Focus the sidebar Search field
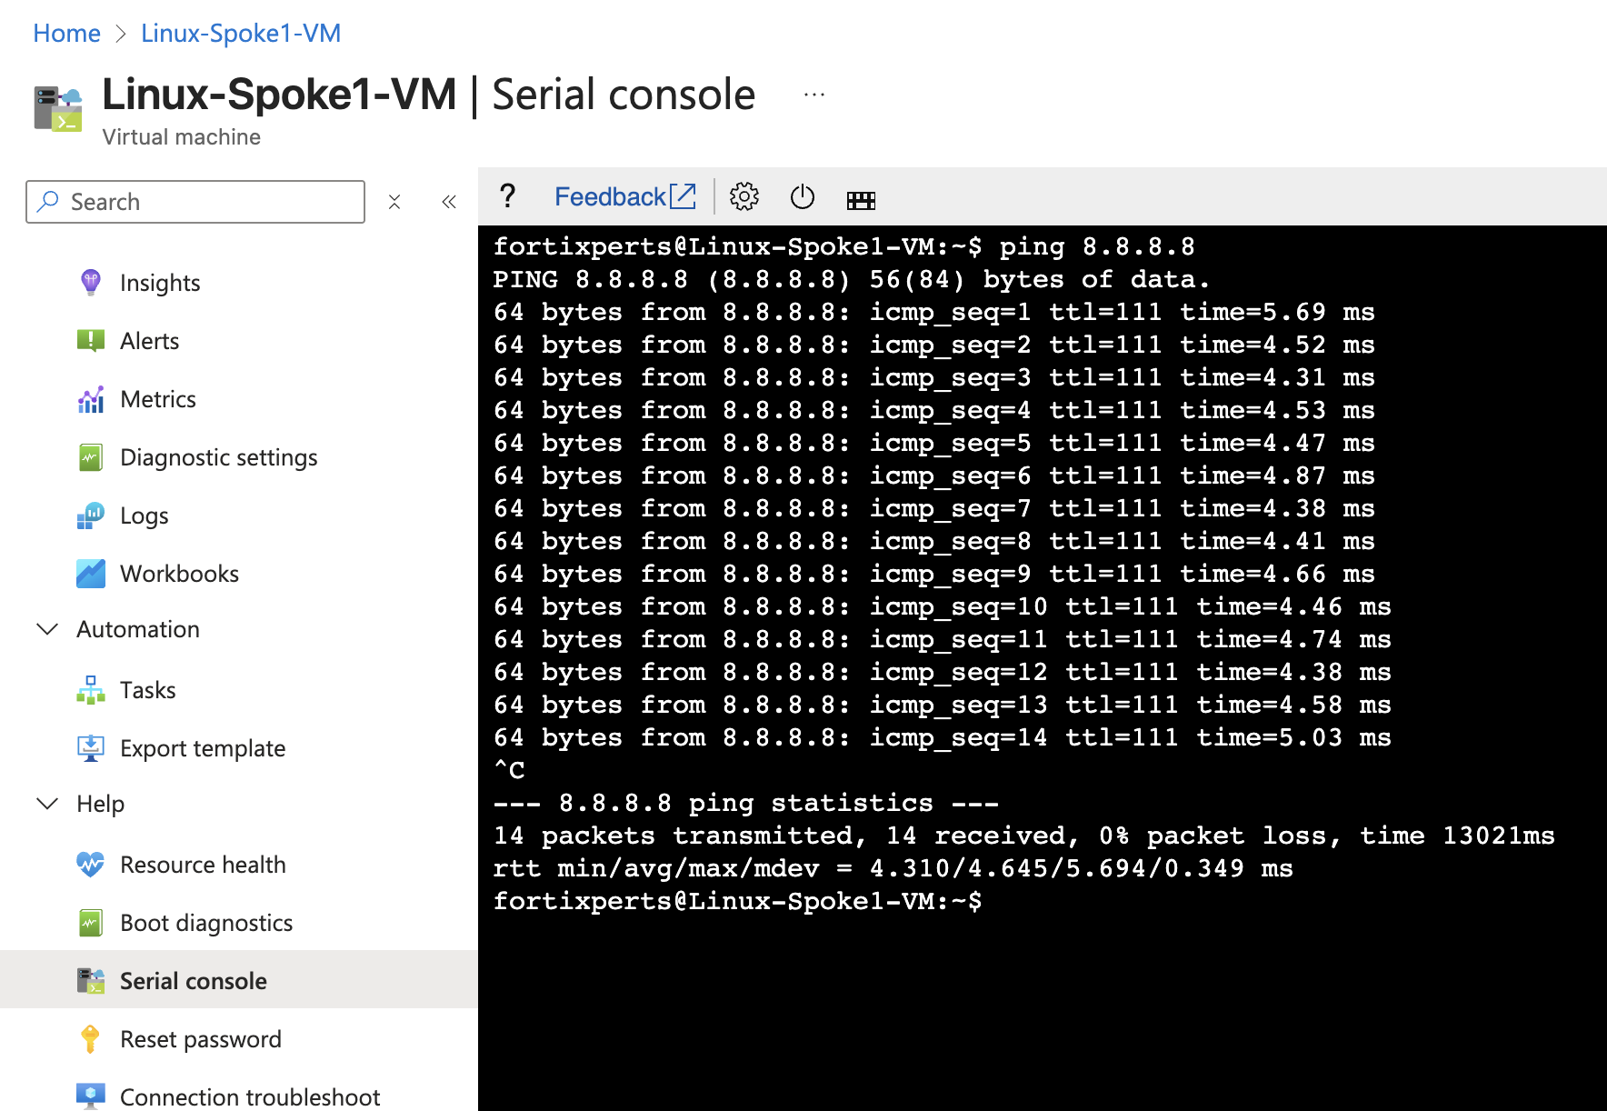This screenshot has height=1111, width=1607. click(x=209, y=202)
